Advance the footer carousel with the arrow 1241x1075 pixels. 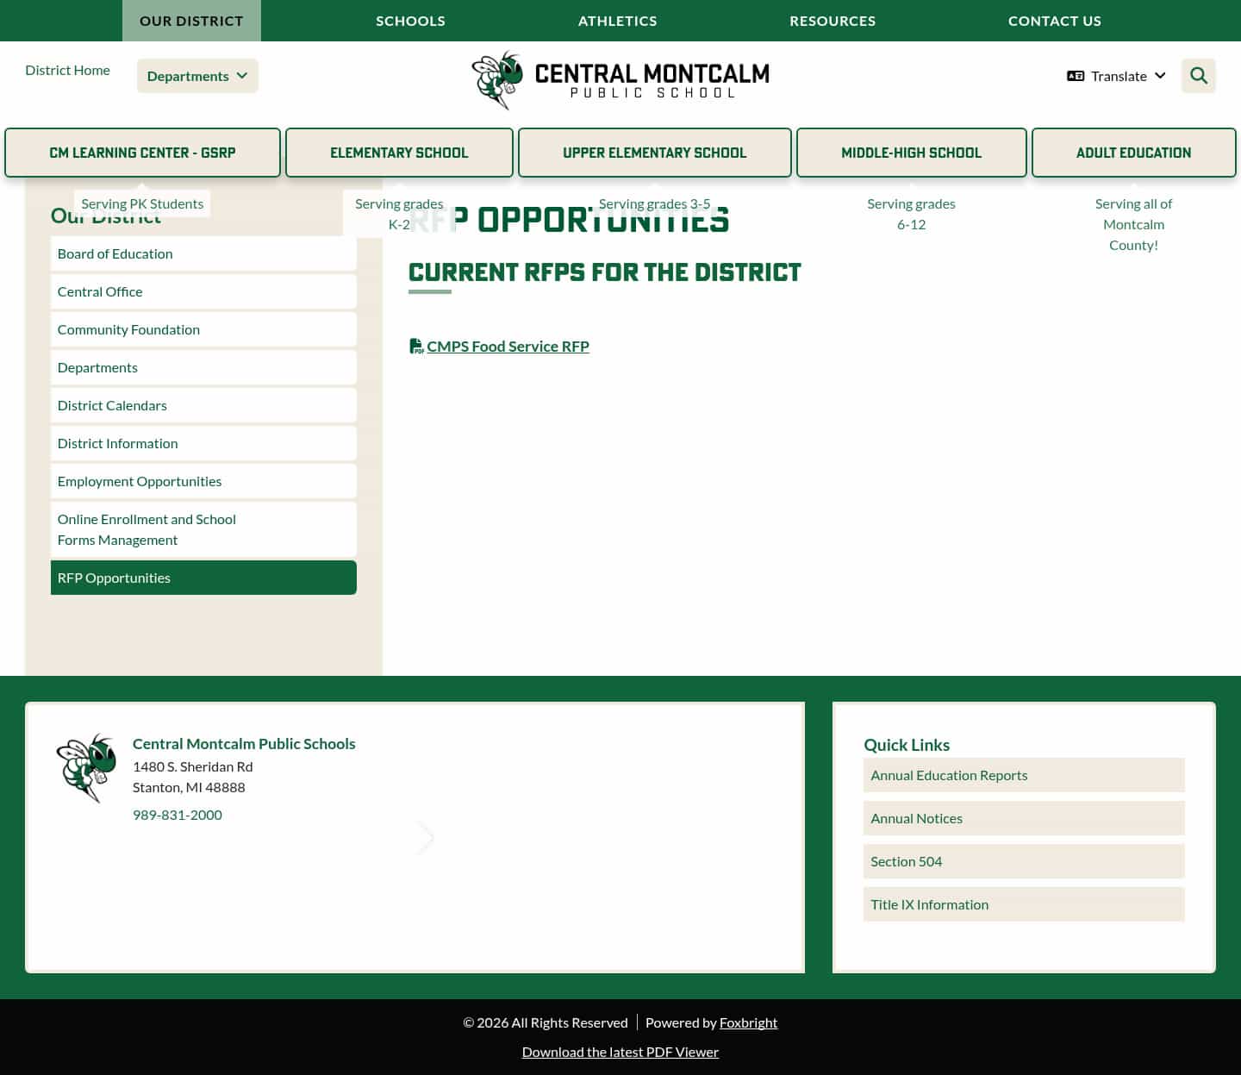pyautogui.click(x=425, y=837)
